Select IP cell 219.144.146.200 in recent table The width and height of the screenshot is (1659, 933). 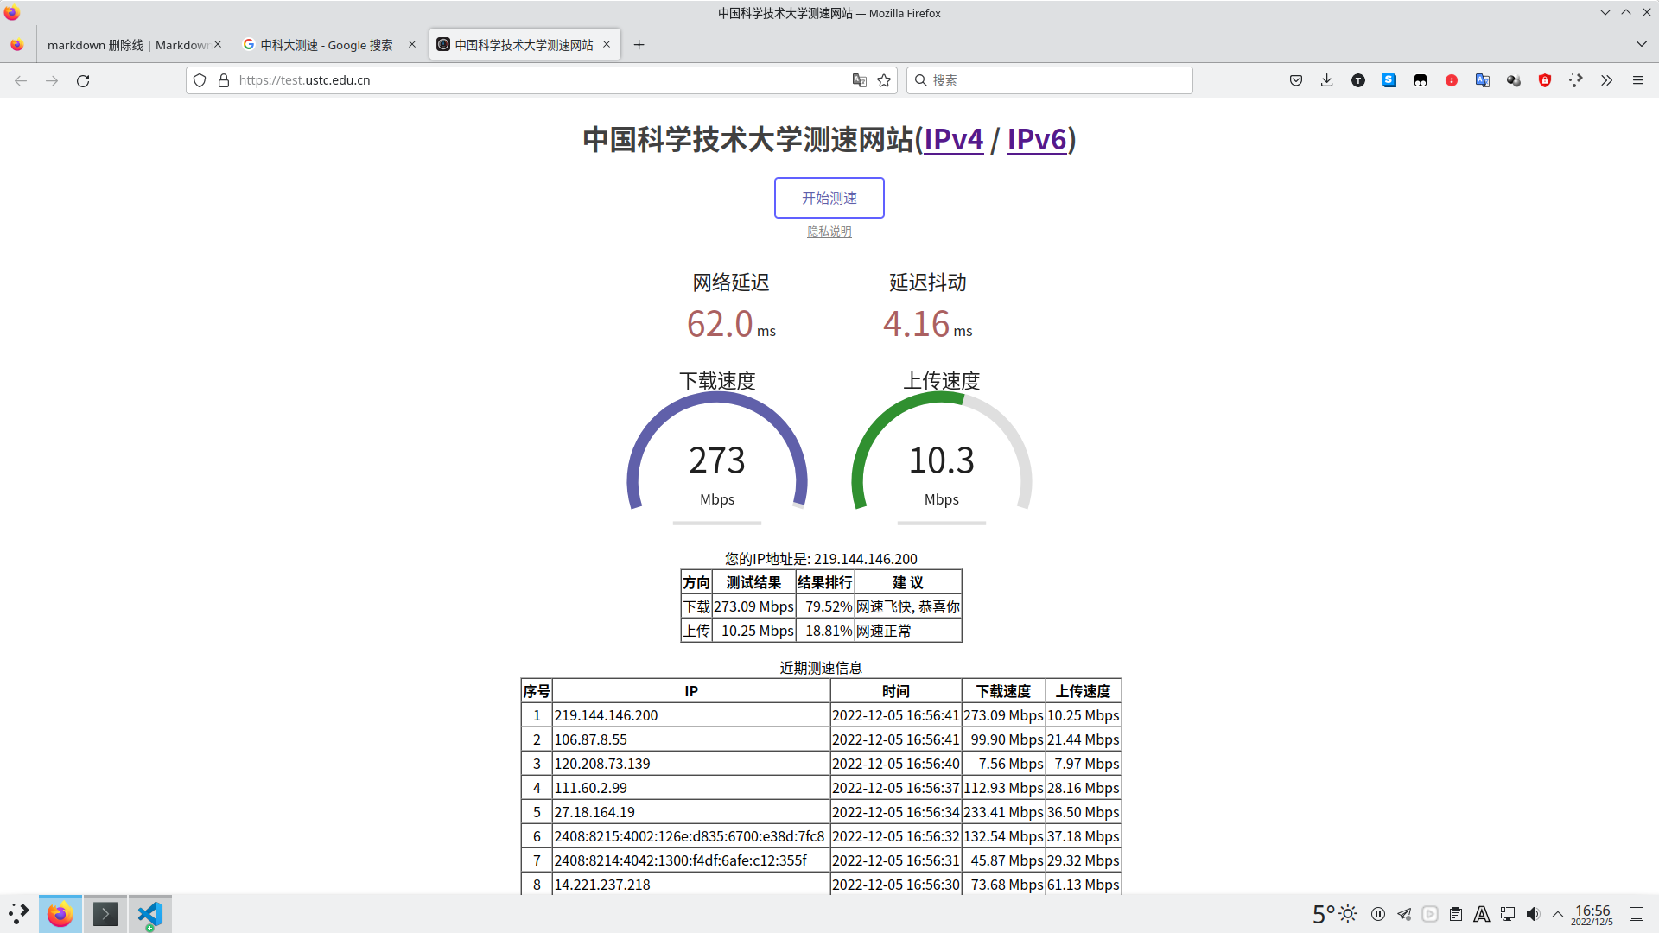pos(691,715)
